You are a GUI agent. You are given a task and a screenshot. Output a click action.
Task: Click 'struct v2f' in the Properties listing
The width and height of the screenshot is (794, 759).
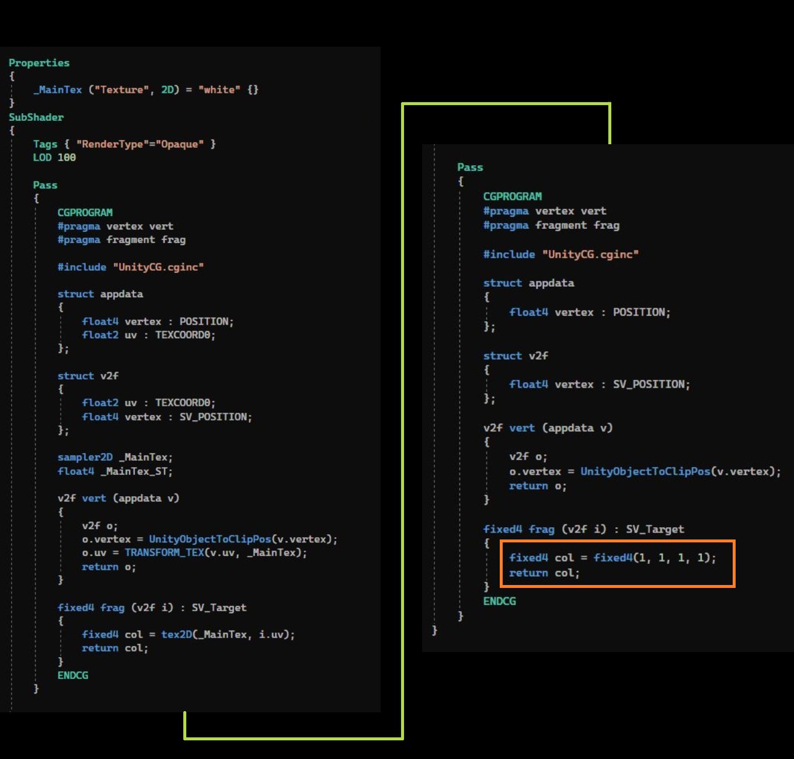(x=88, y=375)
